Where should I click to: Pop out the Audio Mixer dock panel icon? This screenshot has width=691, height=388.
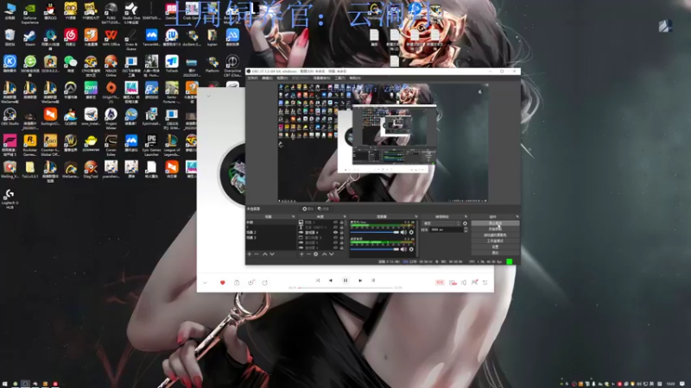coord(416,216)
